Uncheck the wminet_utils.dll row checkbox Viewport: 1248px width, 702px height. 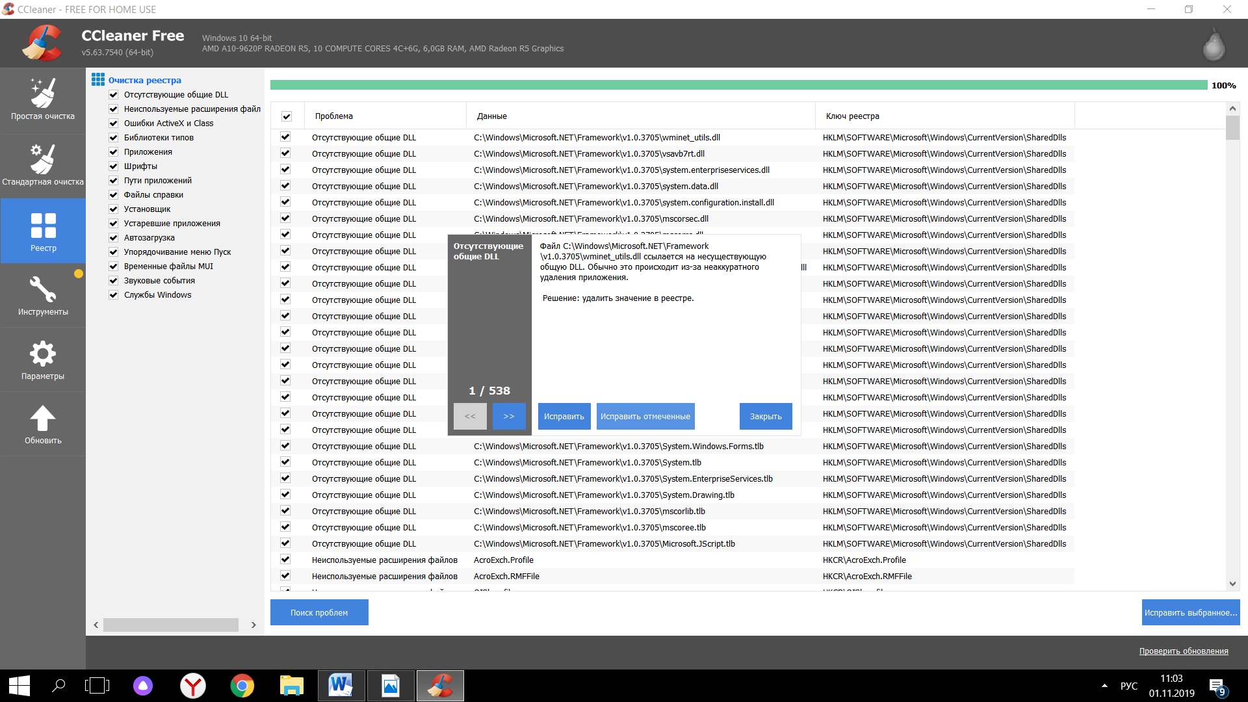click(x=285, y=137)
